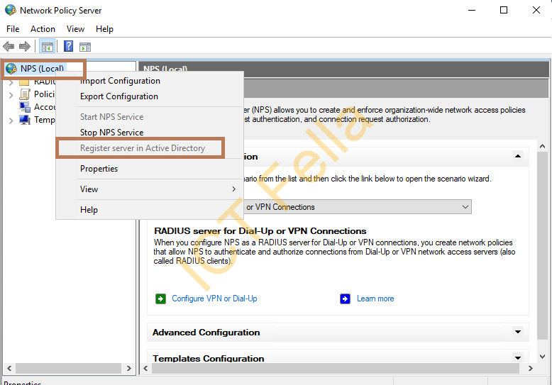The width and height of the screenshot is (552, 385).
Task: Open the View submenu arrow
Action: (233, 189)
